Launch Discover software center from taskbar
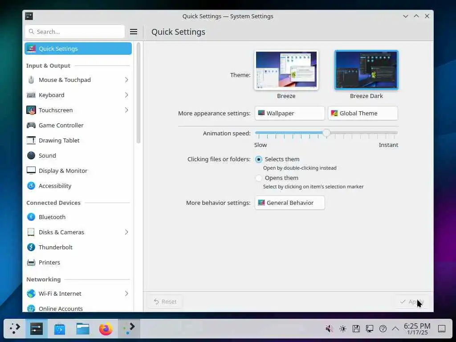The width and height of the screenshot is (456, 342). click(60, 329)
